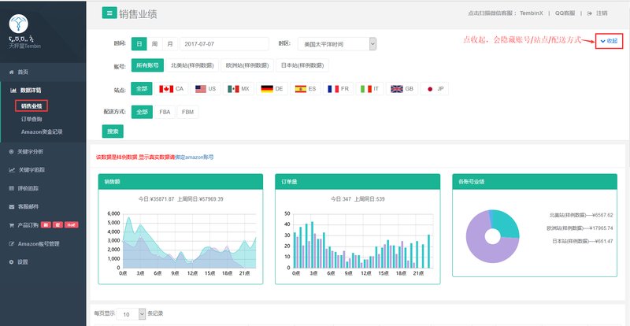The width and height of the screenshot is (630, 326).
Task: Click the 搜索 search button
Action: 113,132
